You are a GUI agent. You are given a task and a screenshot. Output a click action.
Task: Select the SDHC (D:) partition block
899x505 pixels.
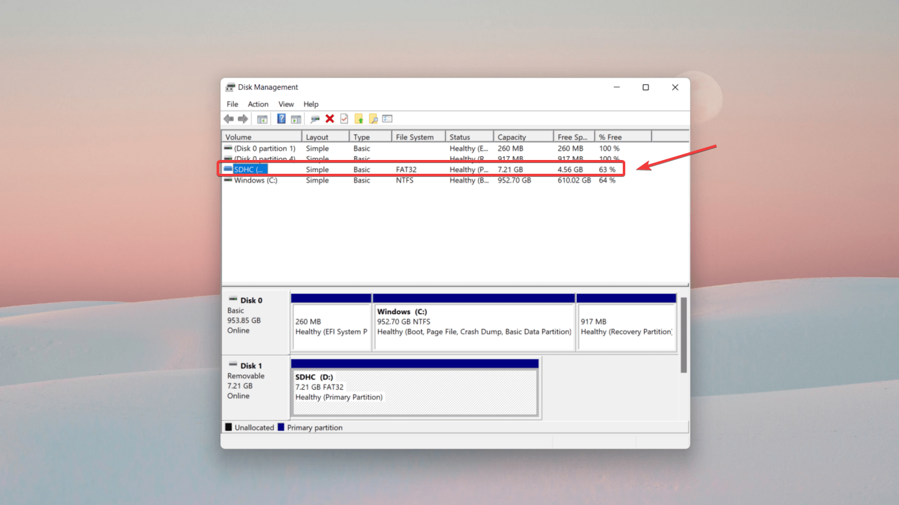pos(414,392)
